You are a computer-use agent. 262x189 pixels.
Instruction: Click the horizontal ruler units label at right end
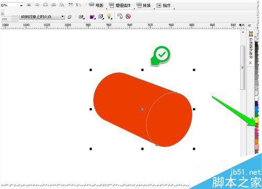[x=242, y=25]
